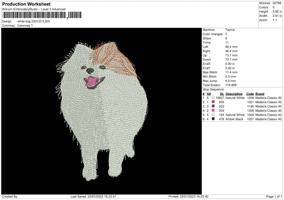Click the white swatch beside 18827 stitches
This screenshot has height=200, width=284.
point(213,98)
